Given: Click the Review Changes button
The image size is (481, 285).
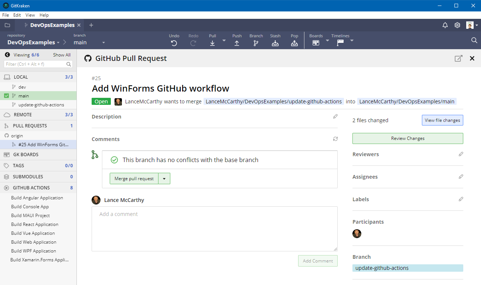Looking at the screenshot, I should tap(407, 138).
